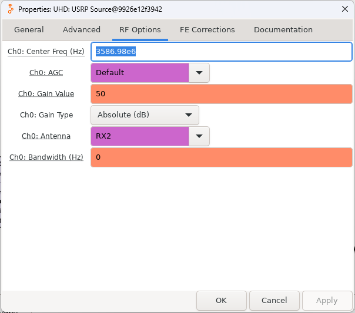Screen dimensions: 355x313
Task: Confirm with the OK button
Action: [x=221, y=300]
